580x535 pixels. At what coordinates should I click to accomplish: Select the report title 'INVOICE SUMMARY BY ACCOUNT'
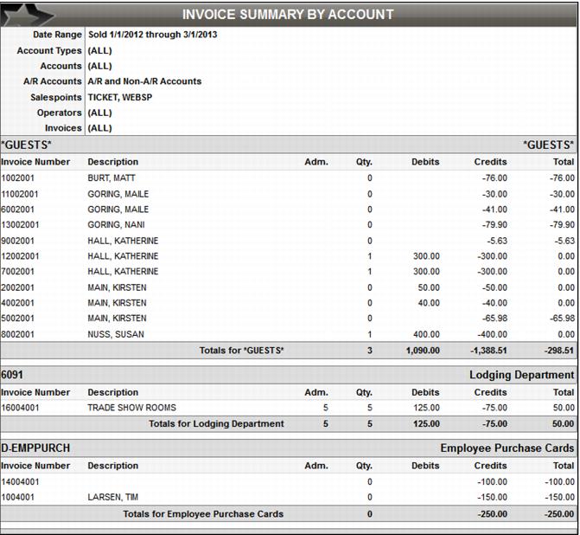point(288,15)
